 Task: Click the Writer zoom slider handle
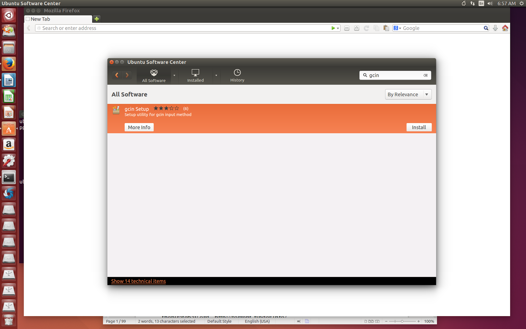coord(402,321)
